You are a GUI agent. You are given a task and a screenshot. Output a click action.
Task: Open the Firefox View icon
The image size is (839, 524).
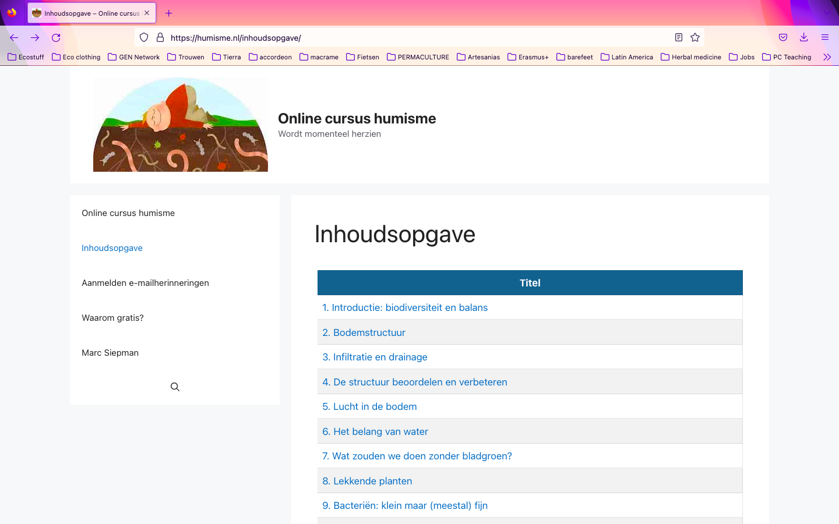(x=12, y=13)
